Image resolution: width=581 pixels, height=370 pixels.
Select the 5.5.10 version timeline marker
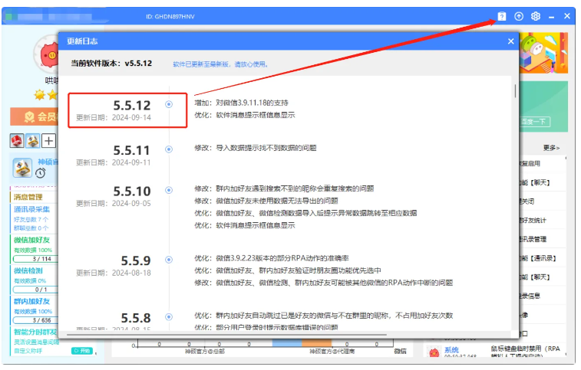[x=169, y=190]
